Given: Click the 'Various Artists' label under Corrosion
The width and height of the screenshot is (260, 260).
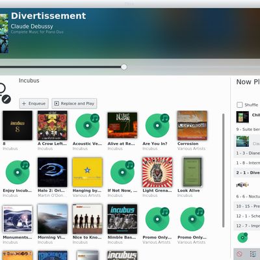Looking at the screenshot, I should (191, 149).
